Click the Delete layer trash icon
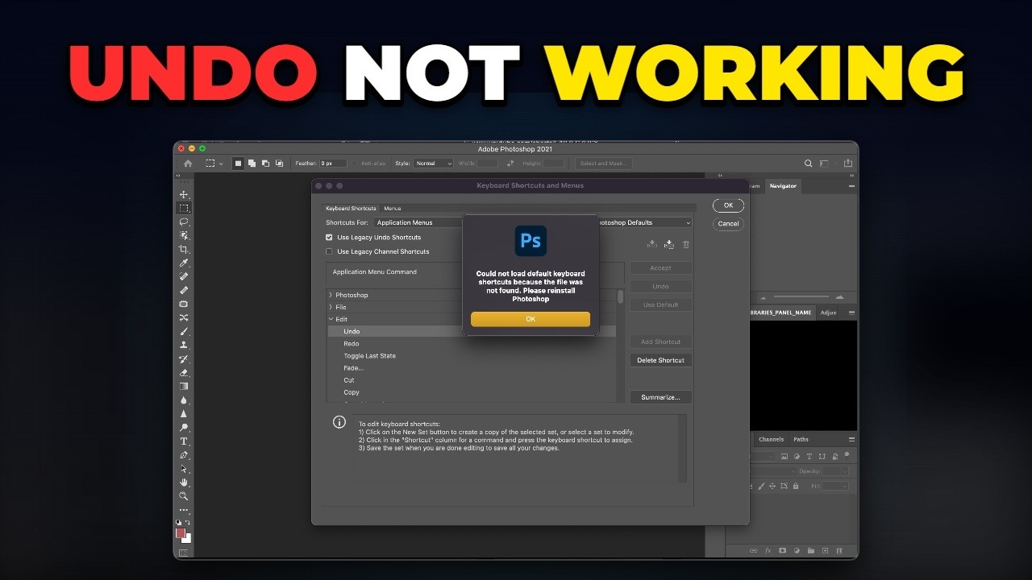 point(839,551)
